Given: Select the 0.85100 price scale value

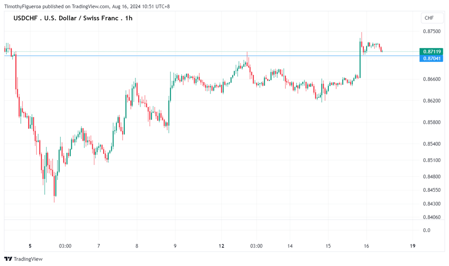Looking at the screenshot, I should coord(431,160).
